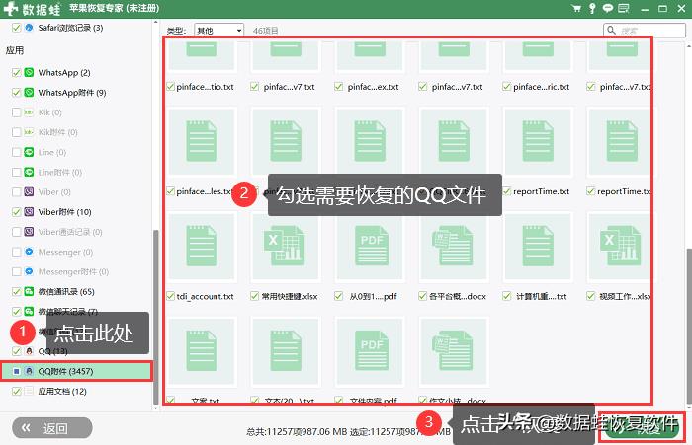
Task: Uncheck the pinface...ric.txt file checkbox
Action: click(506, 87)
